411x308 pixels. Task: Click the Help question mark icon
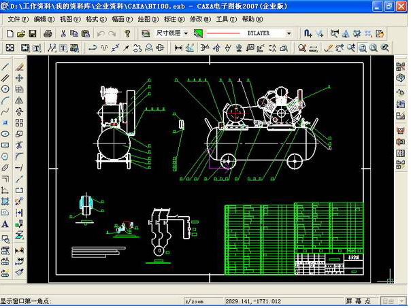[x=127, y=33]
